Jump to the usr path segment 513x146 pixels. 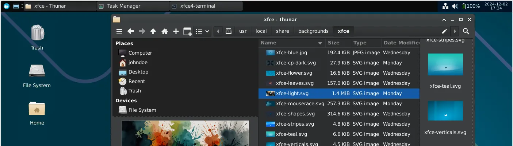point(243,31)
